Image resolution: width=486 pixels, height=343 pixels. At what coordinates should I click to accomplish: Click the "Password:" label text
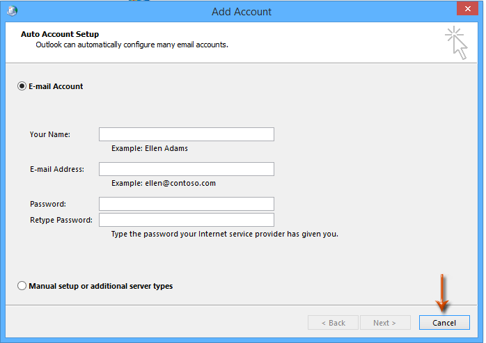[x=48, y=204]
